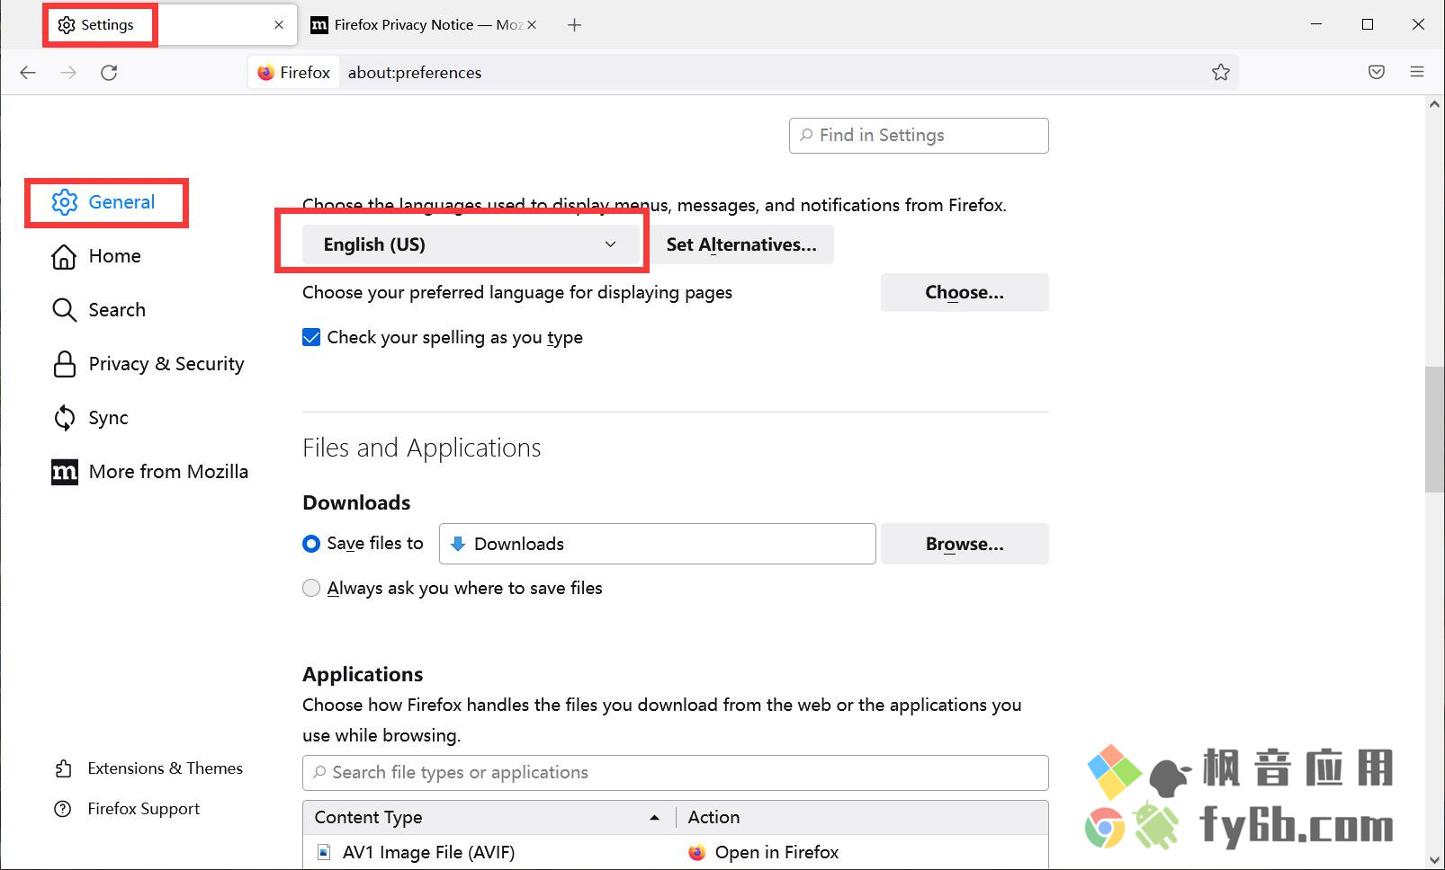Open the Sync settings category
This screenshot has height=870, width=1445.
pyautogui.click(x=90, y=418)
